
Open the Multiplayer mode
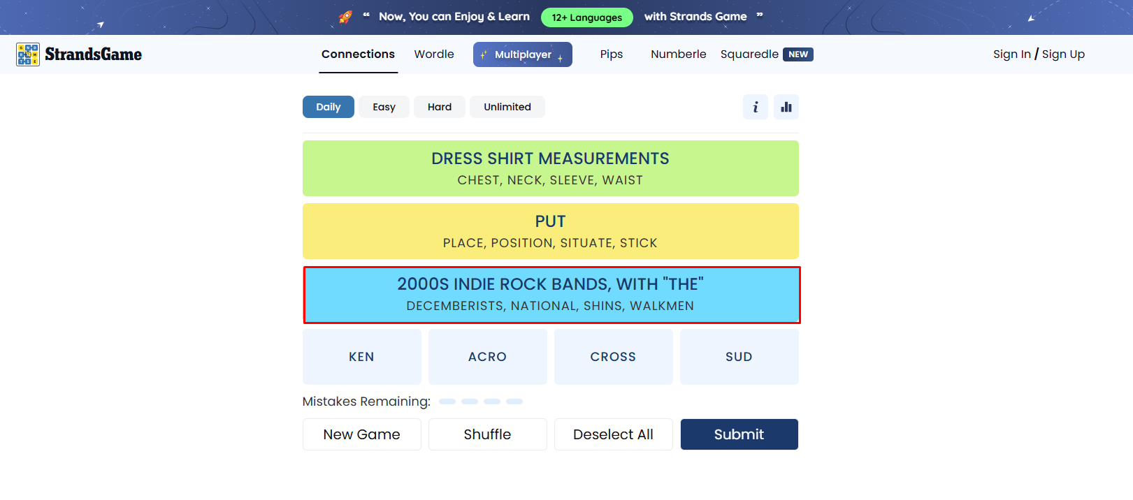[523, 54]
